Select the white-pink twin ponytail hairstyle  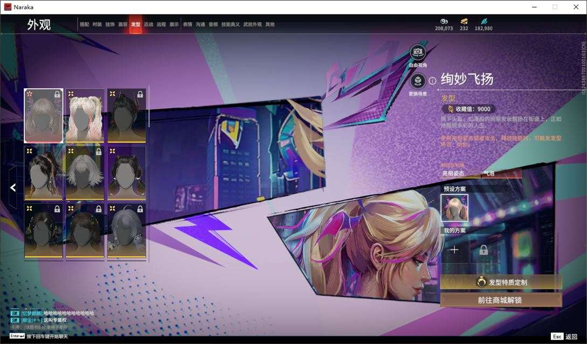pos(85,116)
